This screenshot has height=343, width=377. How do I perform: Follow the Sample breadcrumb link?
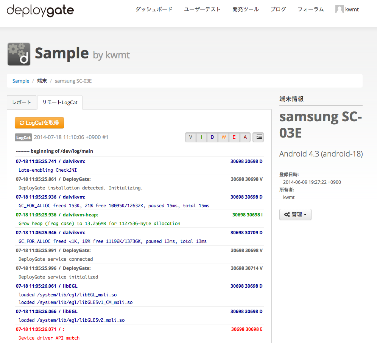pyautogui.click(x=21, y=81)
